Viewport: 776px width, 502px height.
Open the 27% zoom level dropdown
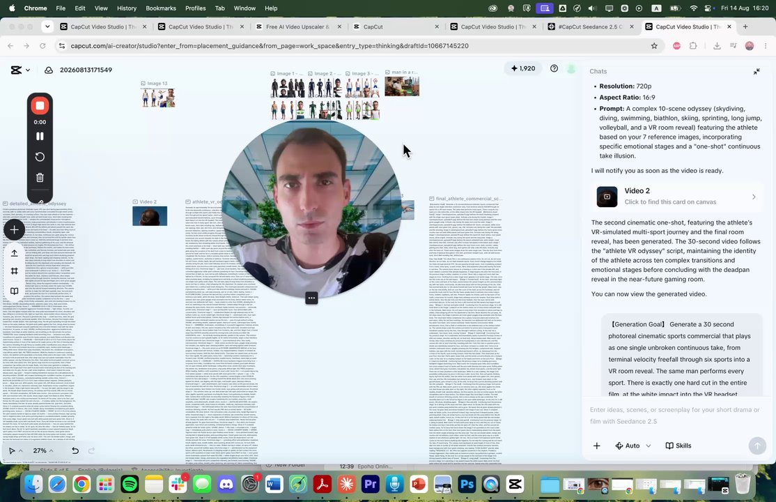(x=43, y=450)
